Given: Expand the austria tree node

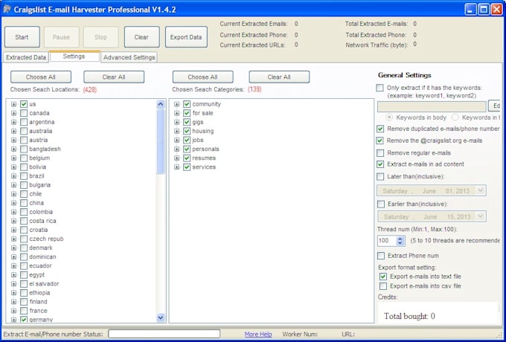Looking at the screenshot, I should [x=13, y=141].
